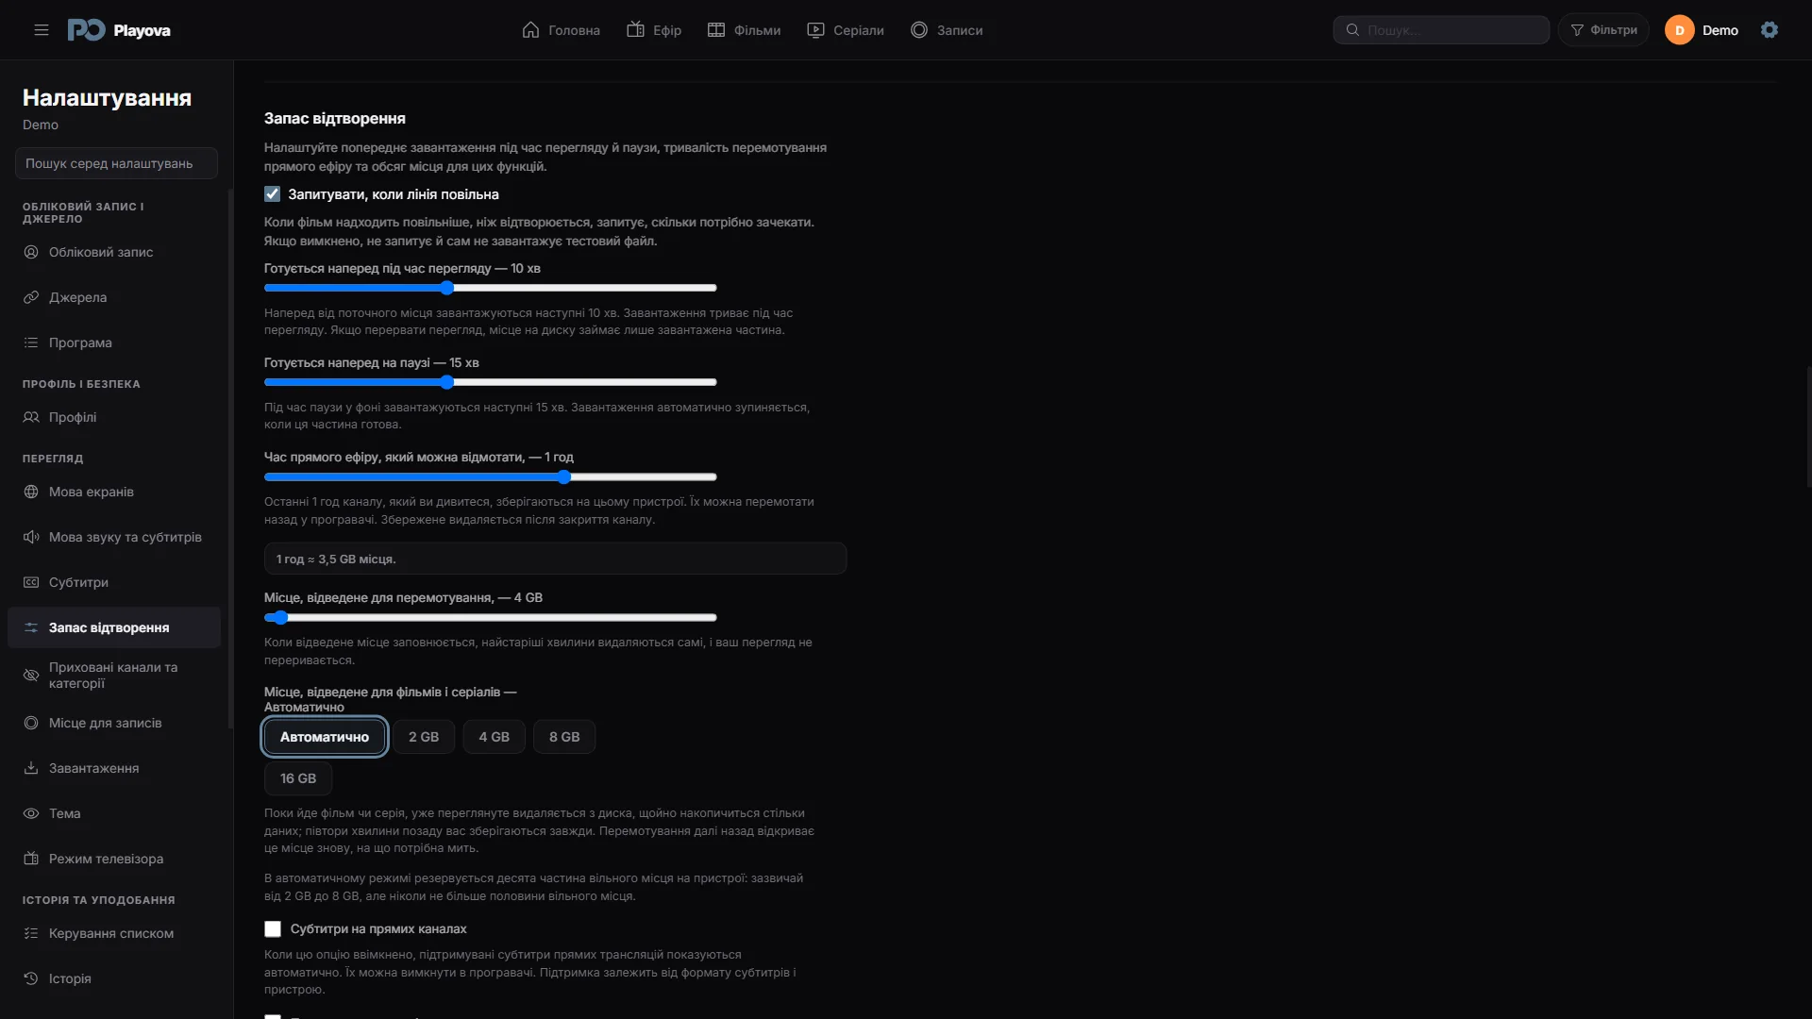This screenshot has width=1812, height=1019.
Task: Select 2 GB storage option
Action: pyautogui.click(x=424, y=737)
